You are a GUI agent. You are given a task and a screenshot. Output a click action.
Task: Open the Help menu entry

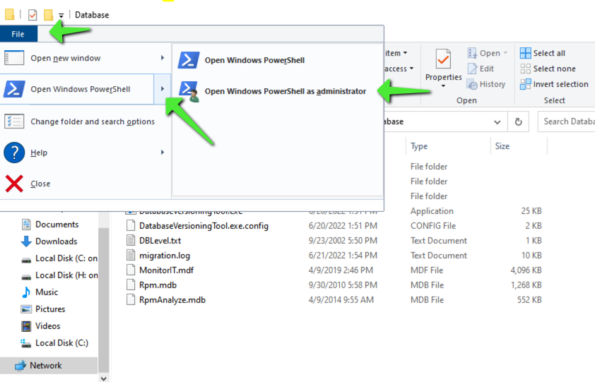coord(86,153)
